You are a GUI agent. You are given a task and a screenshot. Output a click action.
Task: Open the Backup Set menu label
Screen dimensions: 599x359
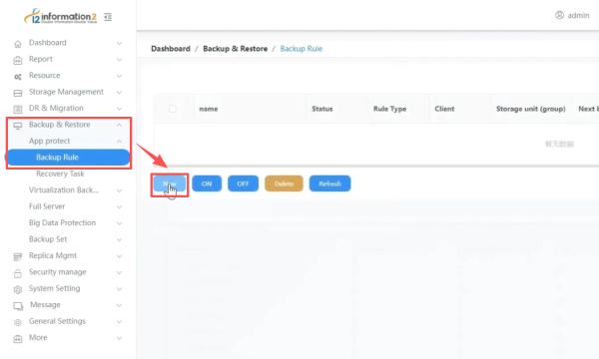[x=48, y=239]
